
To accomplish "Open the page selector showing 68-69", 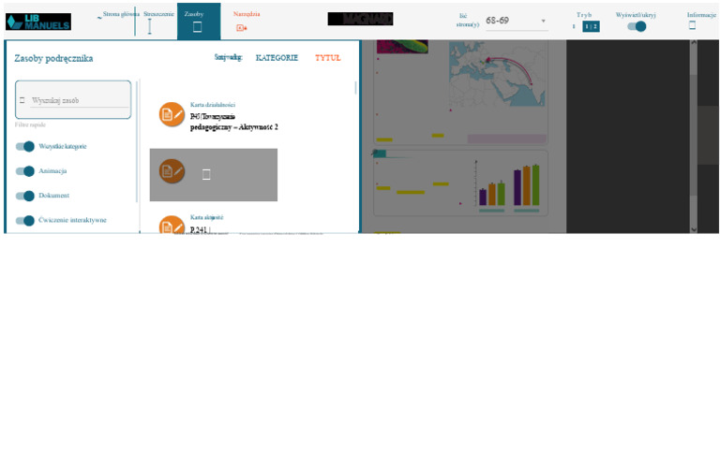I will pyautogui.click(x=517, y=22).
